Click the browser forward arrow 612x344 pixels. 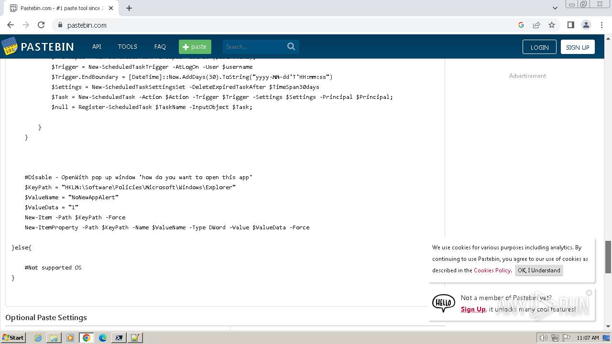pos(26,25)
